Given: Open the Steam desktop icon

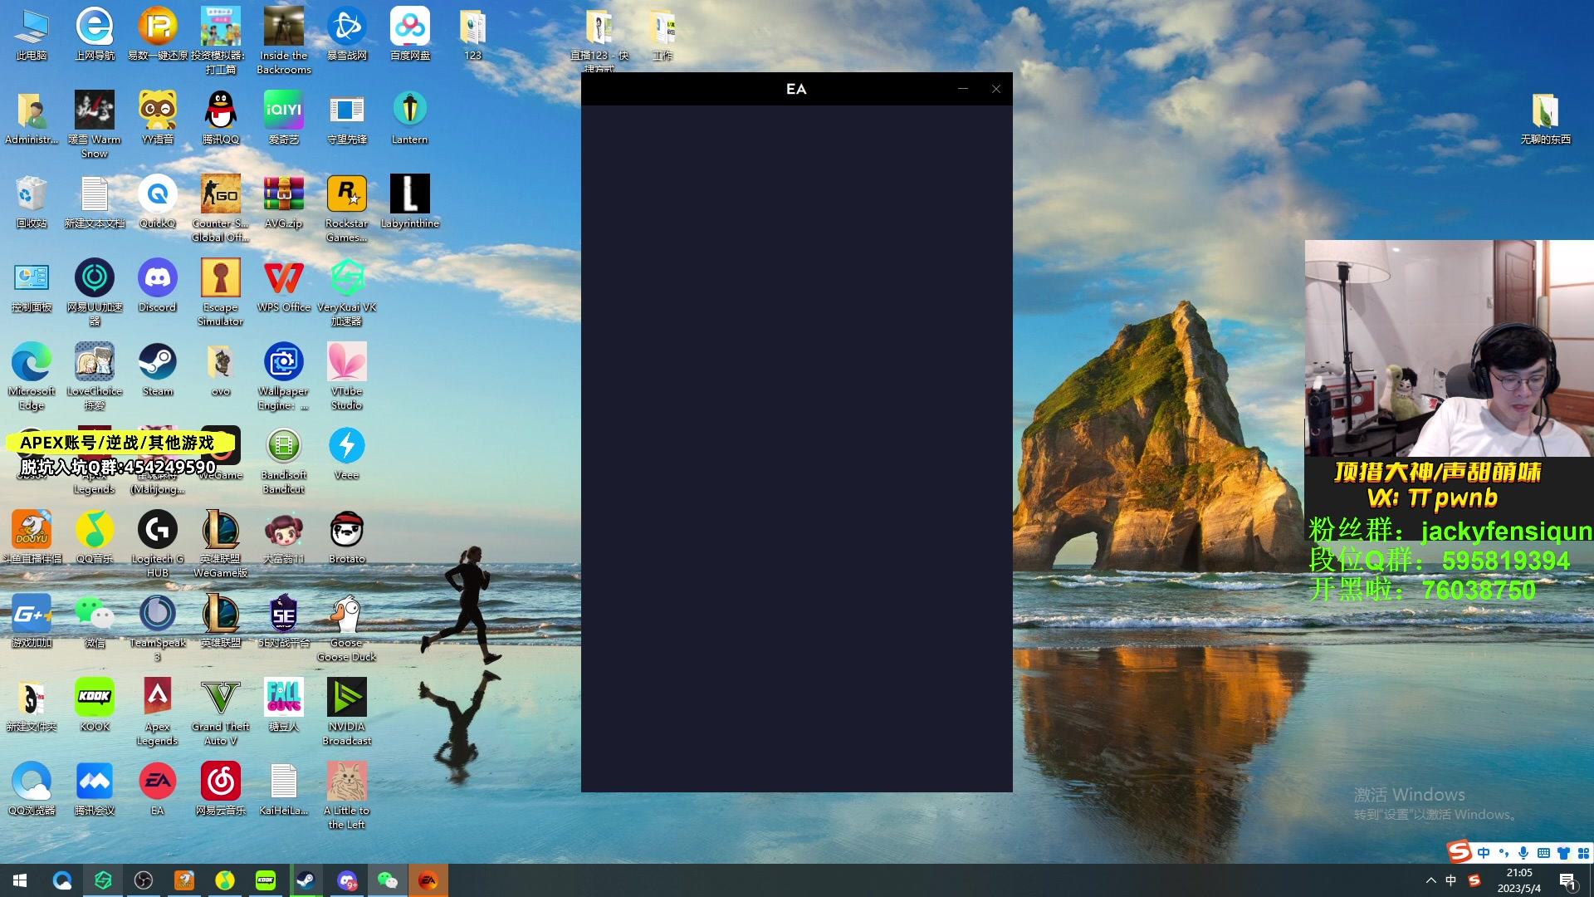Looking at the screenshot, I should pyautogui.click(x=157, y=362).
